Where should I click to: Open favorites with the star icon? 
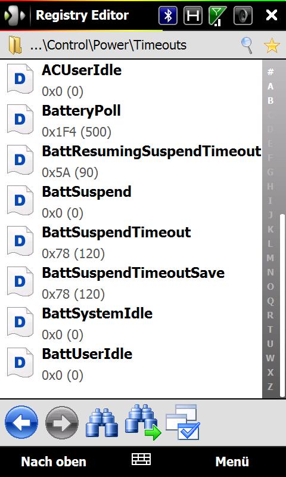point(272,46)
